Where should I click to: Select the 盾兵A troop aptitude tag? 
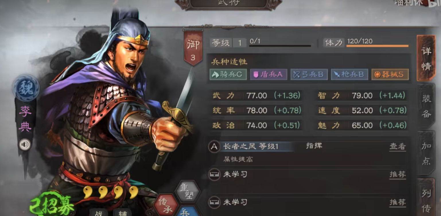pyautogui.click(x=269, y=74)
